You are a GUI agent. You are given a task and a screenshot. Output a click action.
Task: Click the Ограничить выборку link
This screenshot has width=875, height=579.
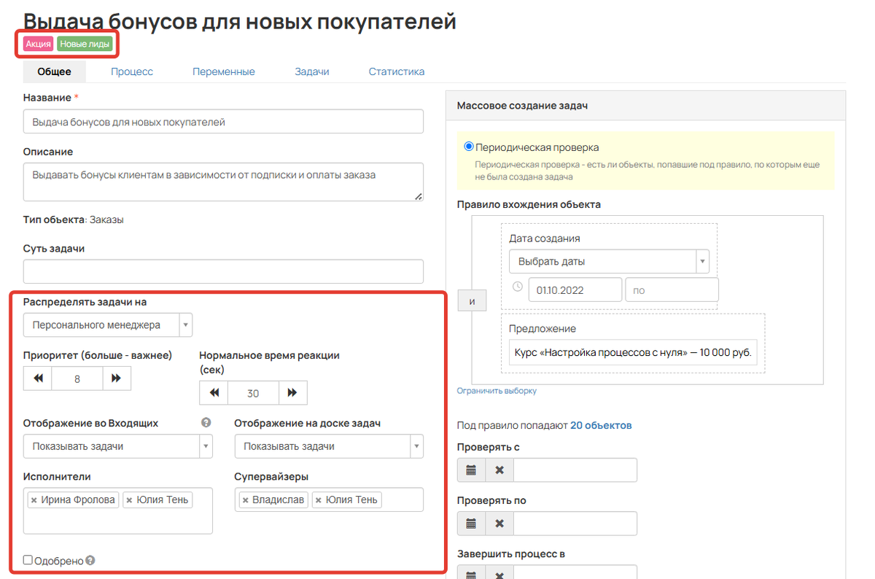pos(497,391)
